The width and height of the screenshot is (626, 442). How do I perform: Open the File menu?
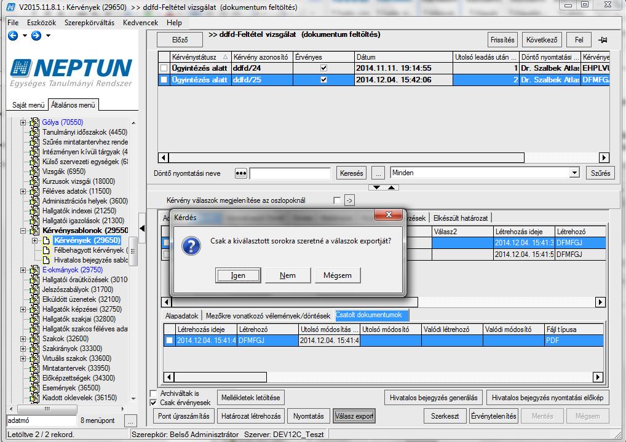[x=13, y=23]
